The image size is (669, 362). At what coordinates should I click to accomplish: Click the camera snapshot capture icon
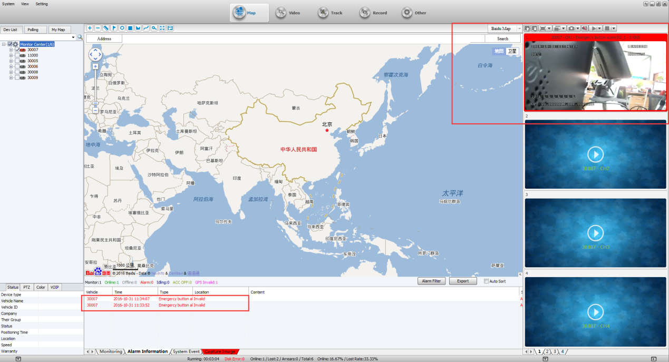point(571,28)
